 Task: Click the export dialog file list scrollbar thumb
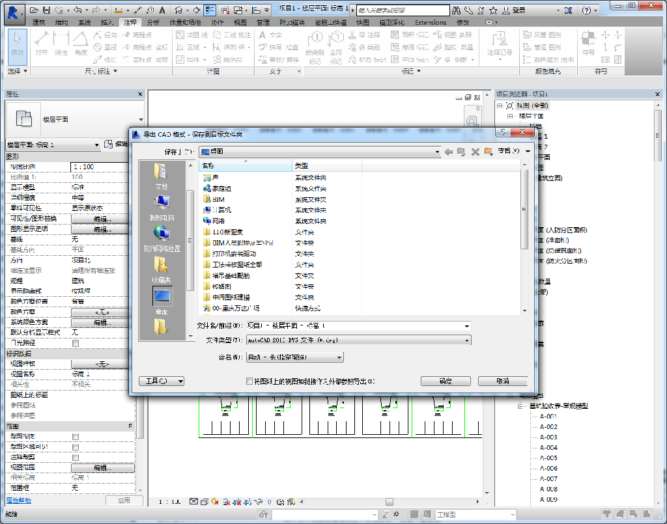[x=524, y=208]
